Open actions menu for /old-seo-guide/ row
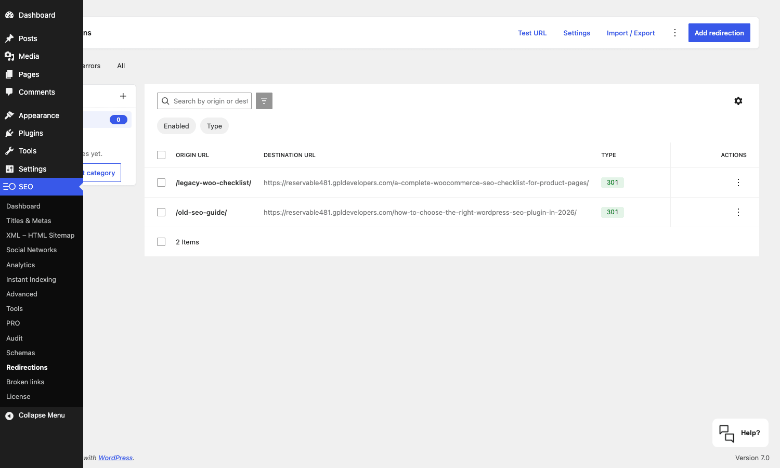This screenshot has width=780, height=468. [x=738, y=212]
